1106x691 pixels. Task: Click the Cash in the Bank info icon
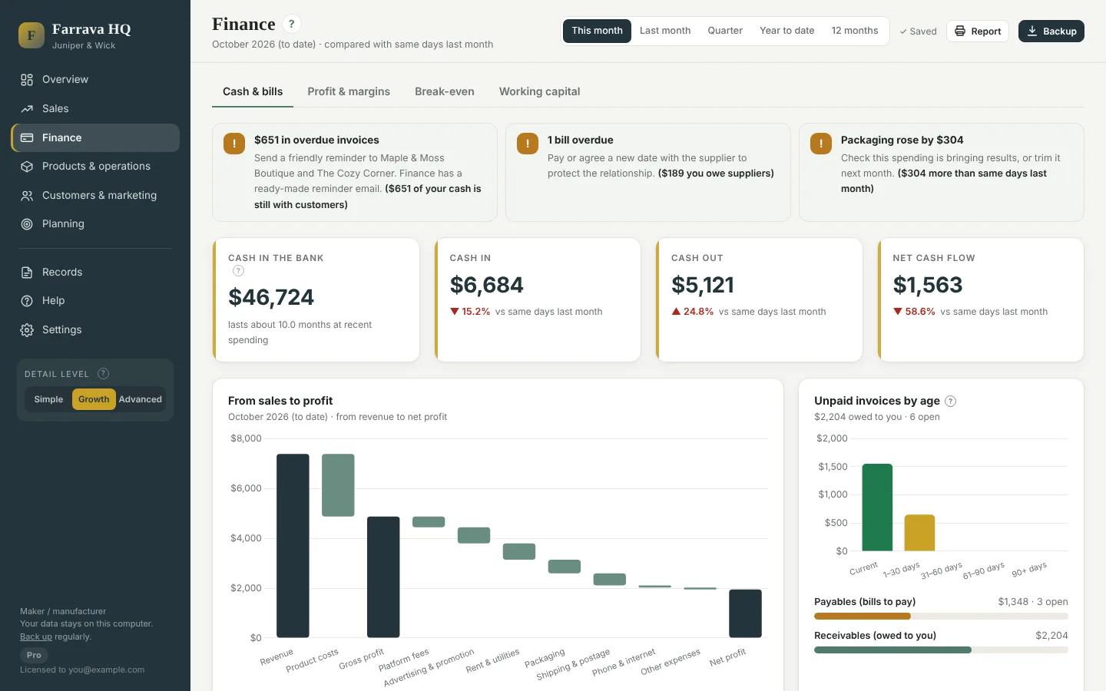[238, 271]
